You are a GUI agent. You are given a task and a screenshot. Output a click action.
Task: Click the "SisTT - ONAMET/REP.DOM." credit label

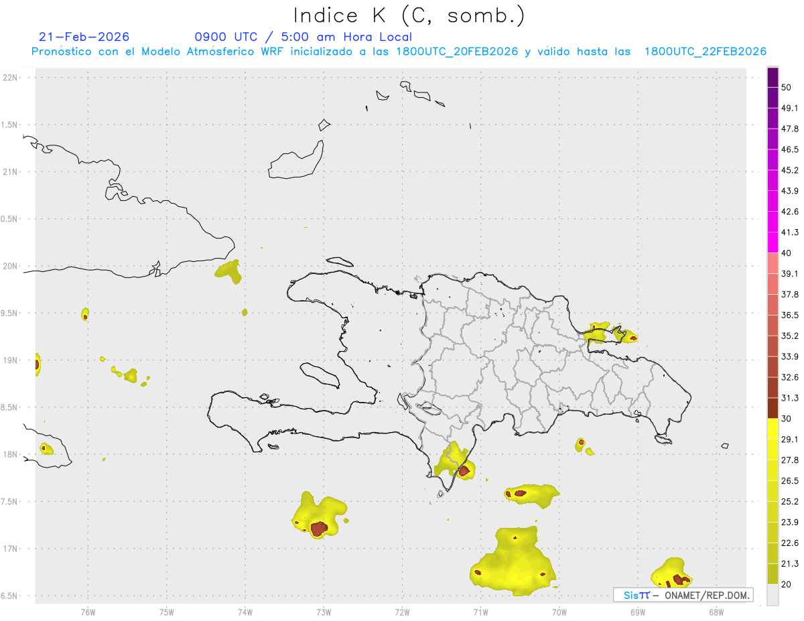pyautogui.click(x=683, y=595)
